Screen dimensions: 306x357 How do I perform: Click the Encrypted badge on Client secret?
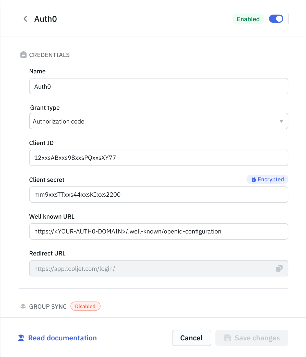tap(267, 179)
